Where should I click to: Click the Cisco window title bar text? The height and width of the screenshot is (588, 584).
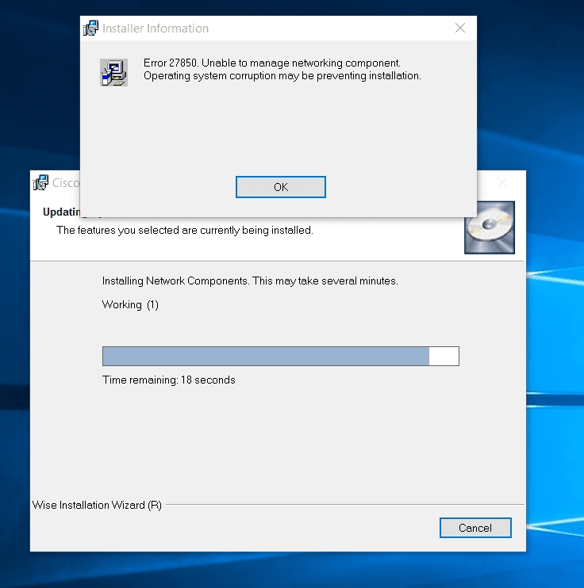tap(65, 183)
